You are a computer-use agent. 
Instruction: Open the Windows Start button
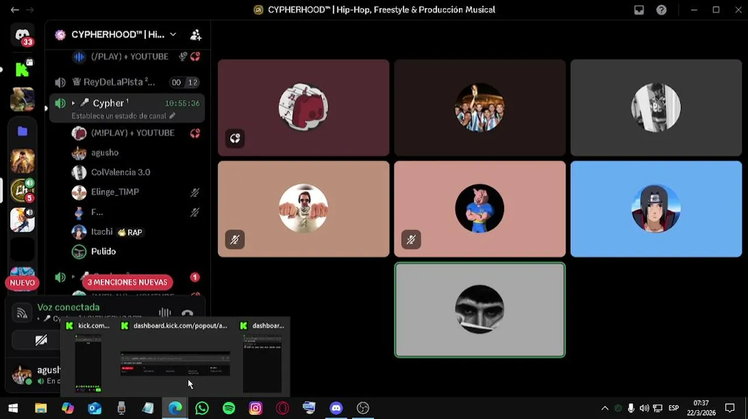[x=13, y=408]
